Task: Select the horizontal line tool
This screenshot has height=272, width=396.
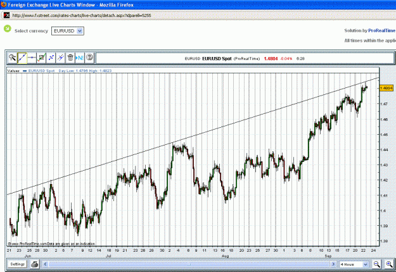Action: (x=32, y=58)
